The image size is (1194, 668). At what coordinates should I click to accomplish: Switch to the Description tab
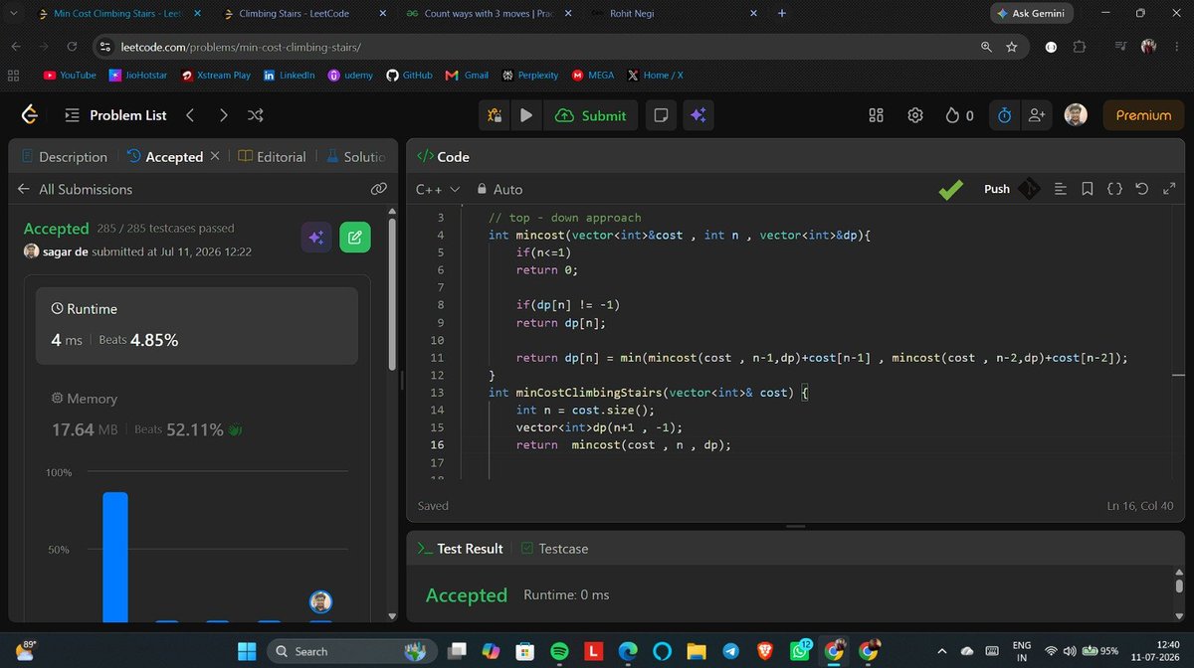64,156
